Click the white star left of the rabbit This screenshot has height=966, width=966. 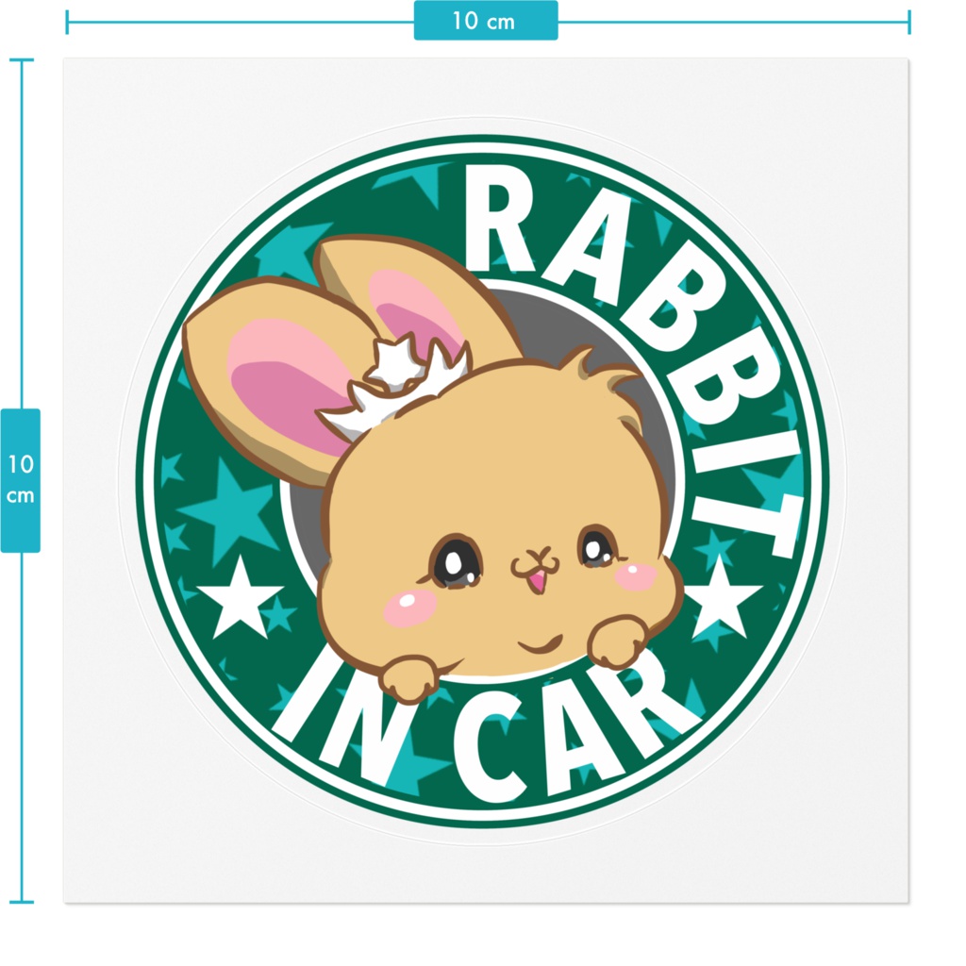pyautogui.click(x=241, y=598)
